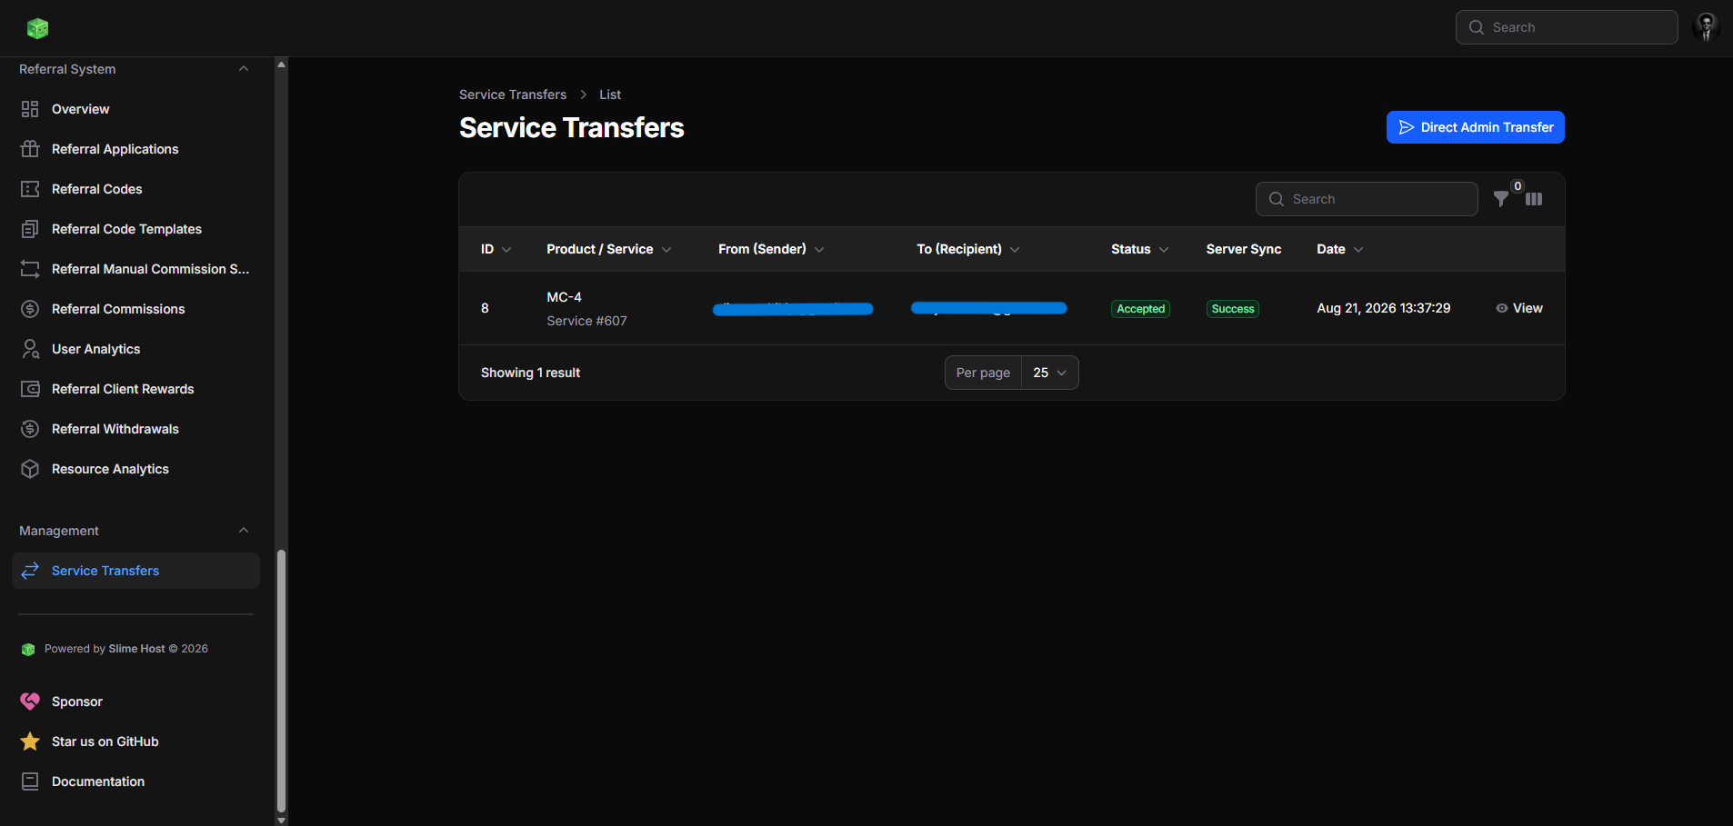Sort by To (Recipient) column
This screenshot has height=826, width=1733.
click(x=968, y=249)
